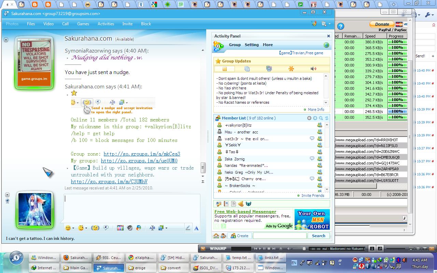Open the Activities menu in the chat window

[106, 24]
